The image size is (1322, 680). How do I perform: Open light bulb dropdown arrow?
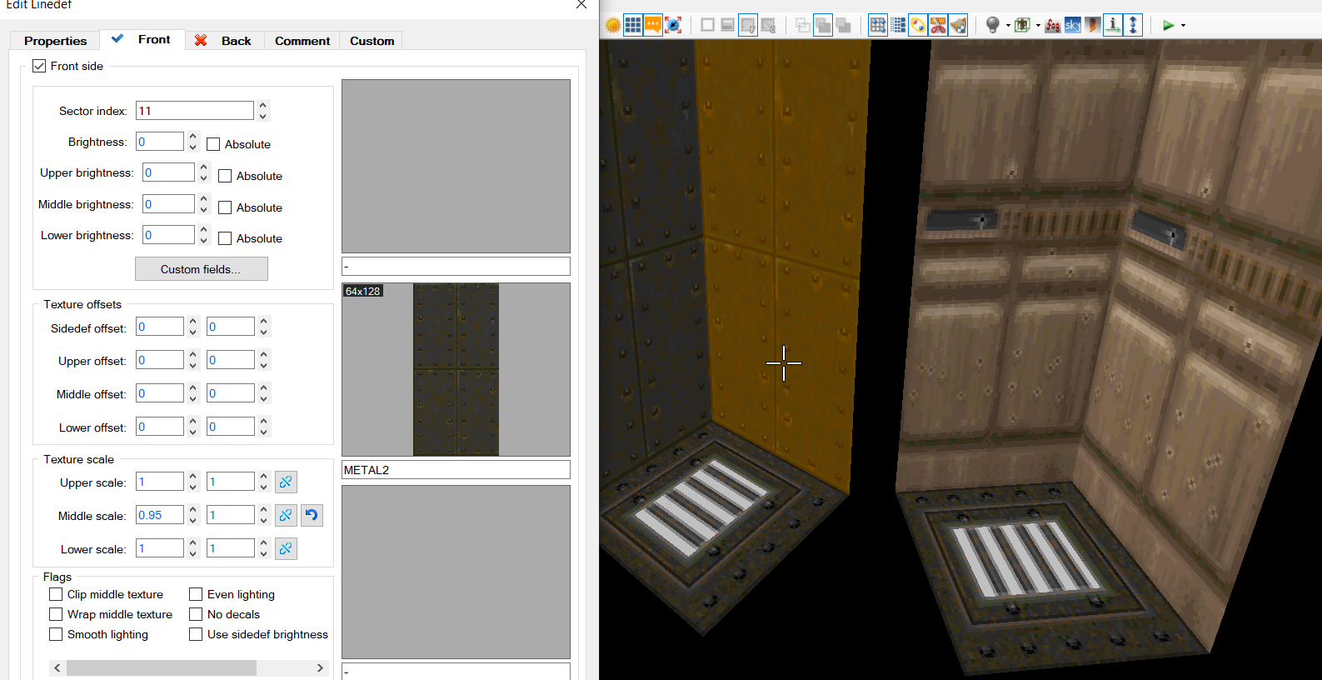click(x=1008, y=25)
